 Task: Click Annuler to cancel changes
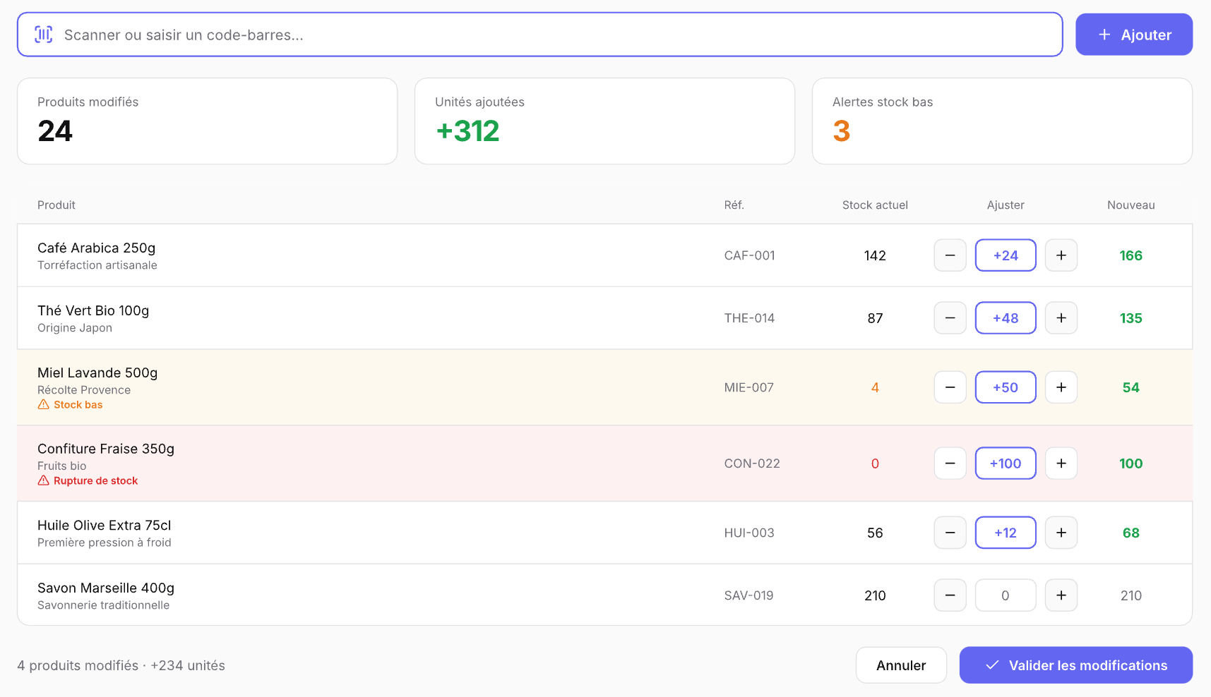point(900,665)
